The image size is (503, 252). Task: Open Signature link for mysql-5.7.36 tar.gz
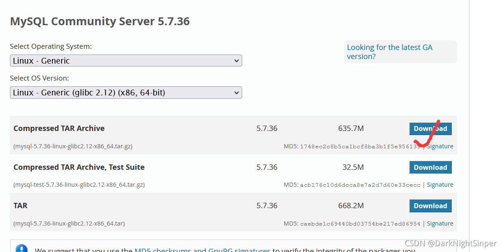(440, 146)
